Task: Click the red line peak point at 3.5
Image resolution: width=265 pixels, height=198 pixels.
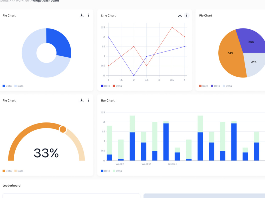Action: click(x=172, y=27)
